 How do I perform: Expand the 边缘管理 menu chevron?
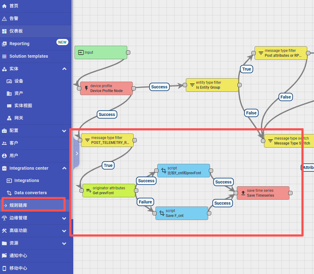point(64,218)
